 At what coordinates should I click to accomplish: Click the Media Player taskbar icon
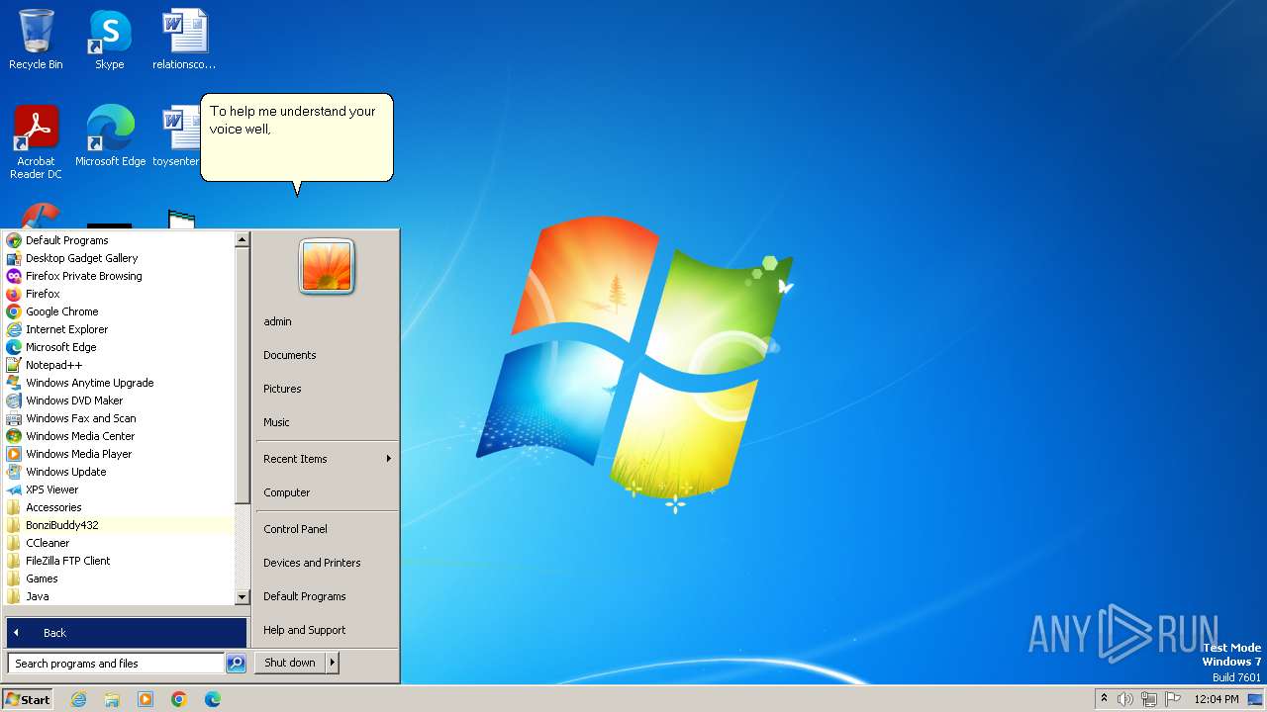pyautogui.click(x=146, y=699)
